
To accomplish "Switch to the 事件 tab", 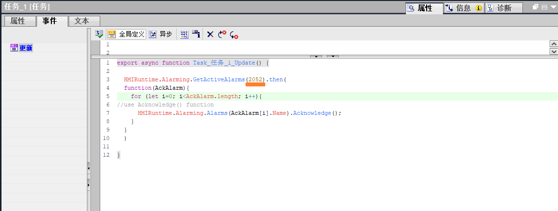I will point(52,21).
